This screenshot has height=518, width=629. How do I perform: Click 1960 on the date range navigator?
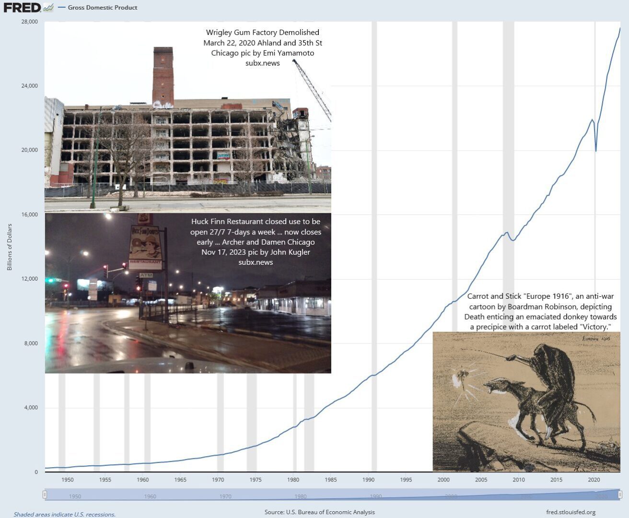[150, 496]
